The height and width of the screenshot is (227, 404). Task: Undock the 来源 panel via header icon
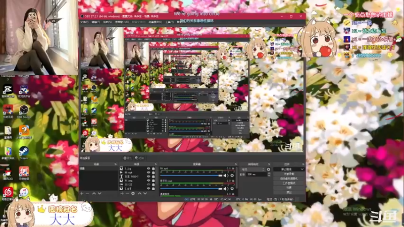click(x=156, y=164)
